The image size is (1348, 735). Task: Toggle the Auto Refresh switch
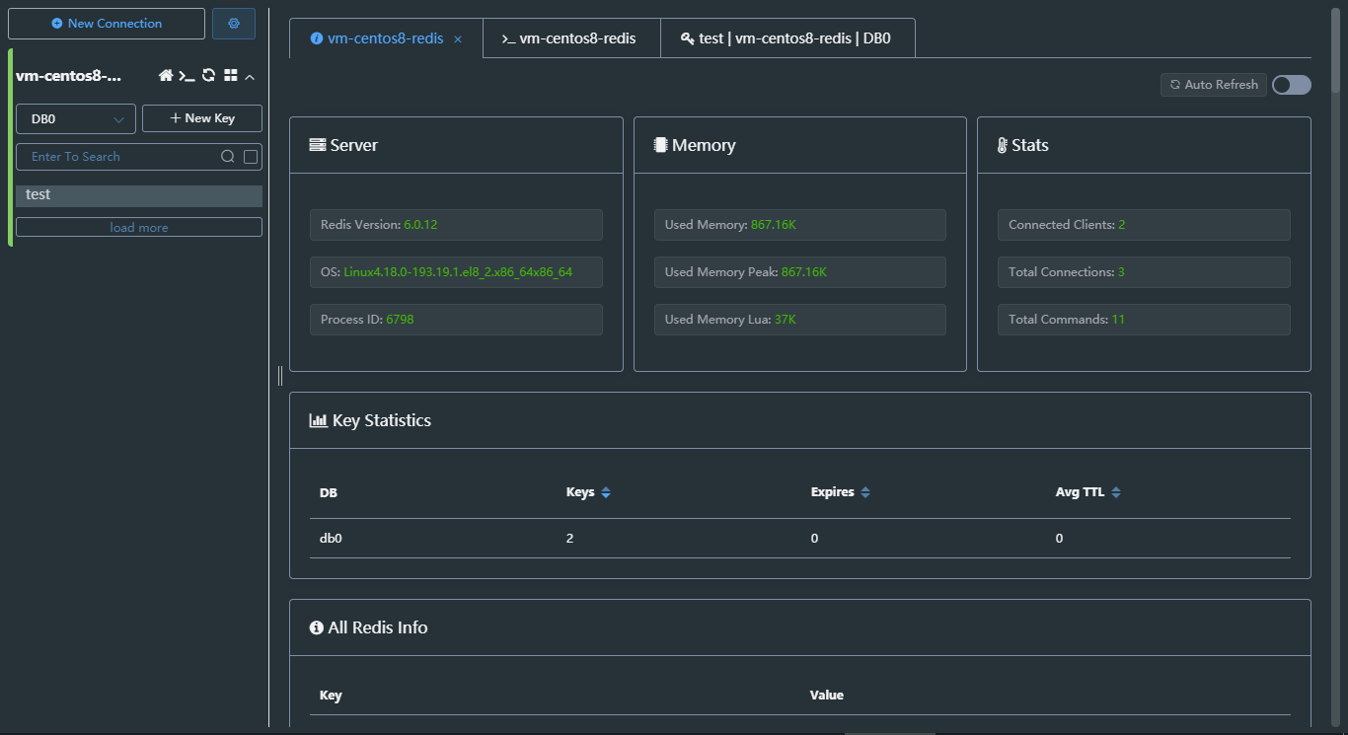[1292, 85]
